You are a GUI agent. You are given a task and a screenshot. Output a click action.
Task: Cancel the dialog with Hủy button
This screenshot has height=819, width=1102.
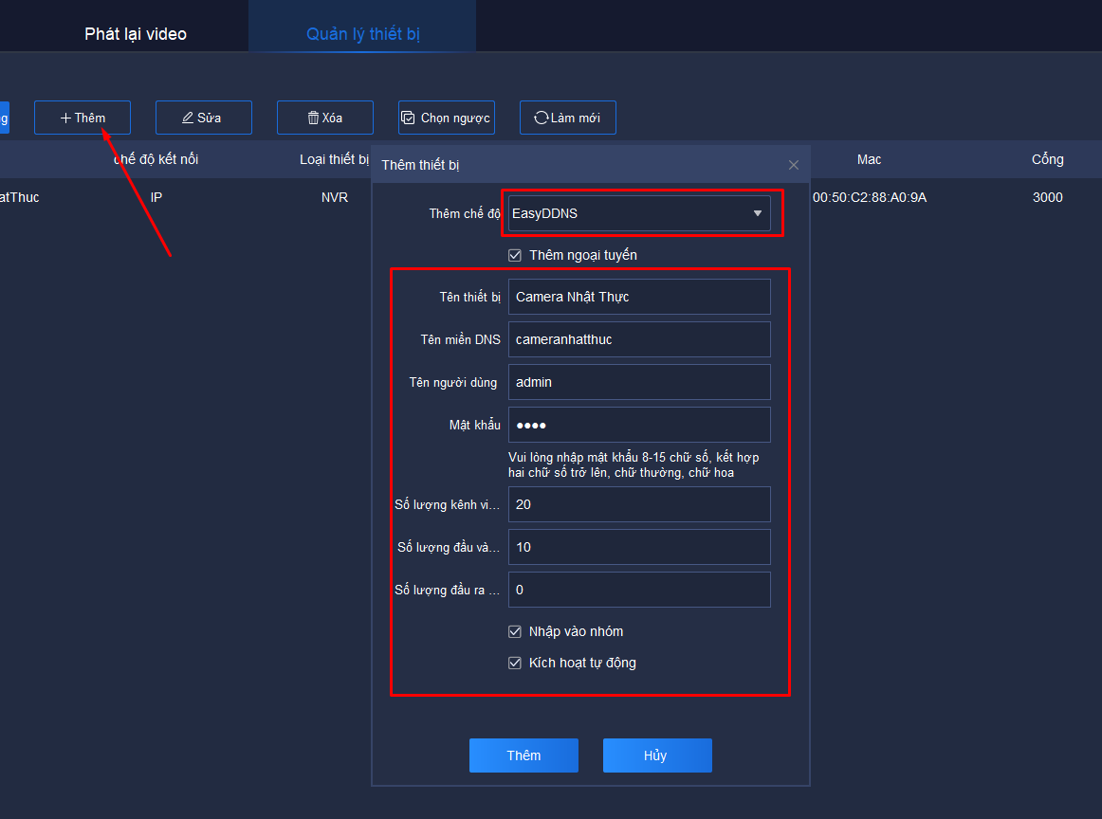point(657,755)
